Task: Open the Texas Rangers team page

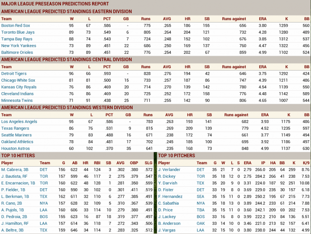Action: pyautogui.click(x=15, y=128)
